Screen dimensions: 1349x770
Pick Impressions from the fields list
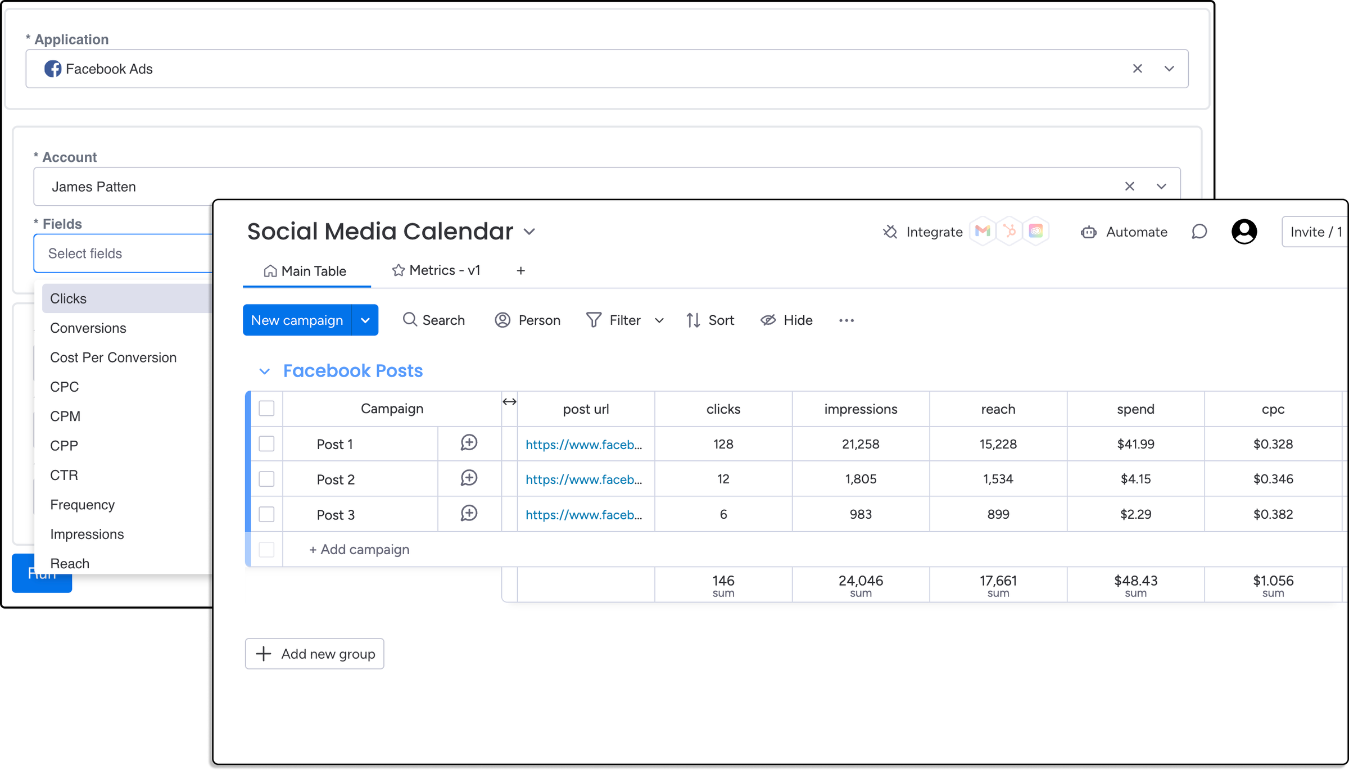(x=87, y=534)
